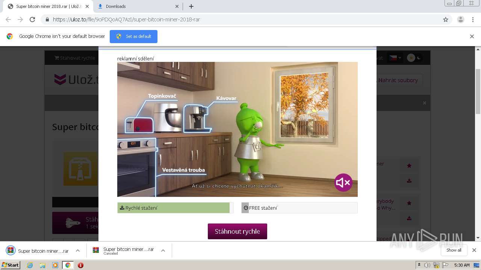Close the Super bitcoin miner tab
The height and width of the screenshot is (270, 481).
coord(87,6)
